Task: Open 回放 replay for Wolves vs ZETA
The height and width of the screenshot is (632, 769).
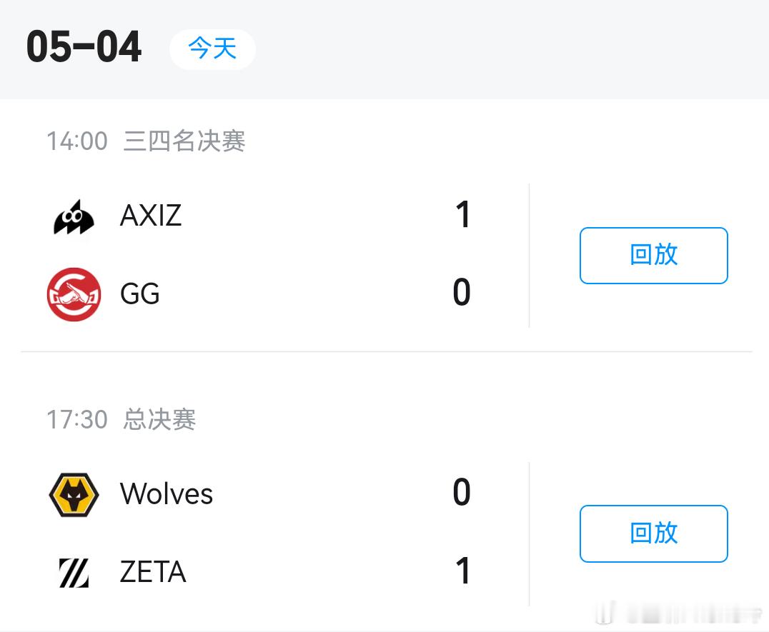Action: [654, 533]
